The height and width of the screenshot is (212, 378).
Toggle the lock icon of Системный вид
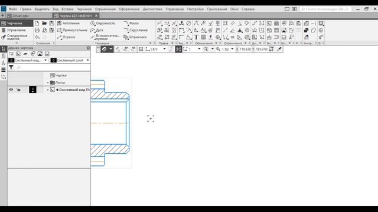tap(18, 90)
